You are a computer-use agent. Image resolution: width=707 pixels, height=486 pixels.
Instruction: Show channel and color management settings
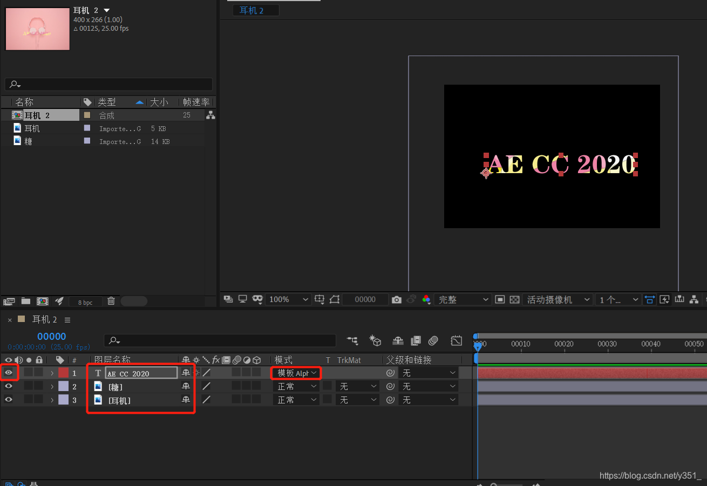click(426, 299)
